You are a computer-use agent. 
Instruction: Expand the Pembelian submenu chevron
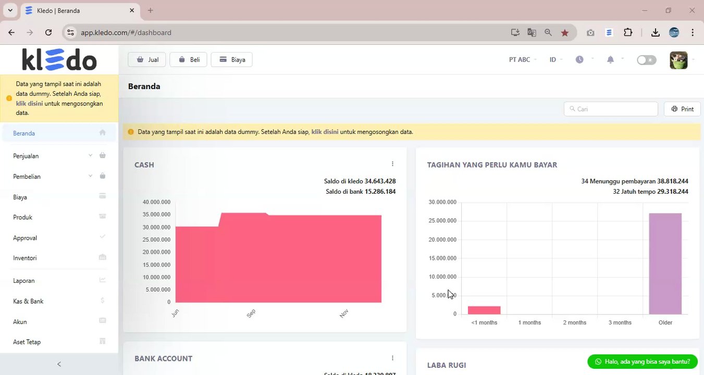[90, 176]
